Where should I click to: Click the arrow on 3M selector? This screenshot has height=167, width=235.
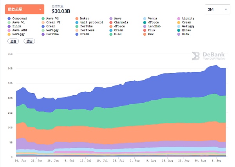[x=226, y=9]
